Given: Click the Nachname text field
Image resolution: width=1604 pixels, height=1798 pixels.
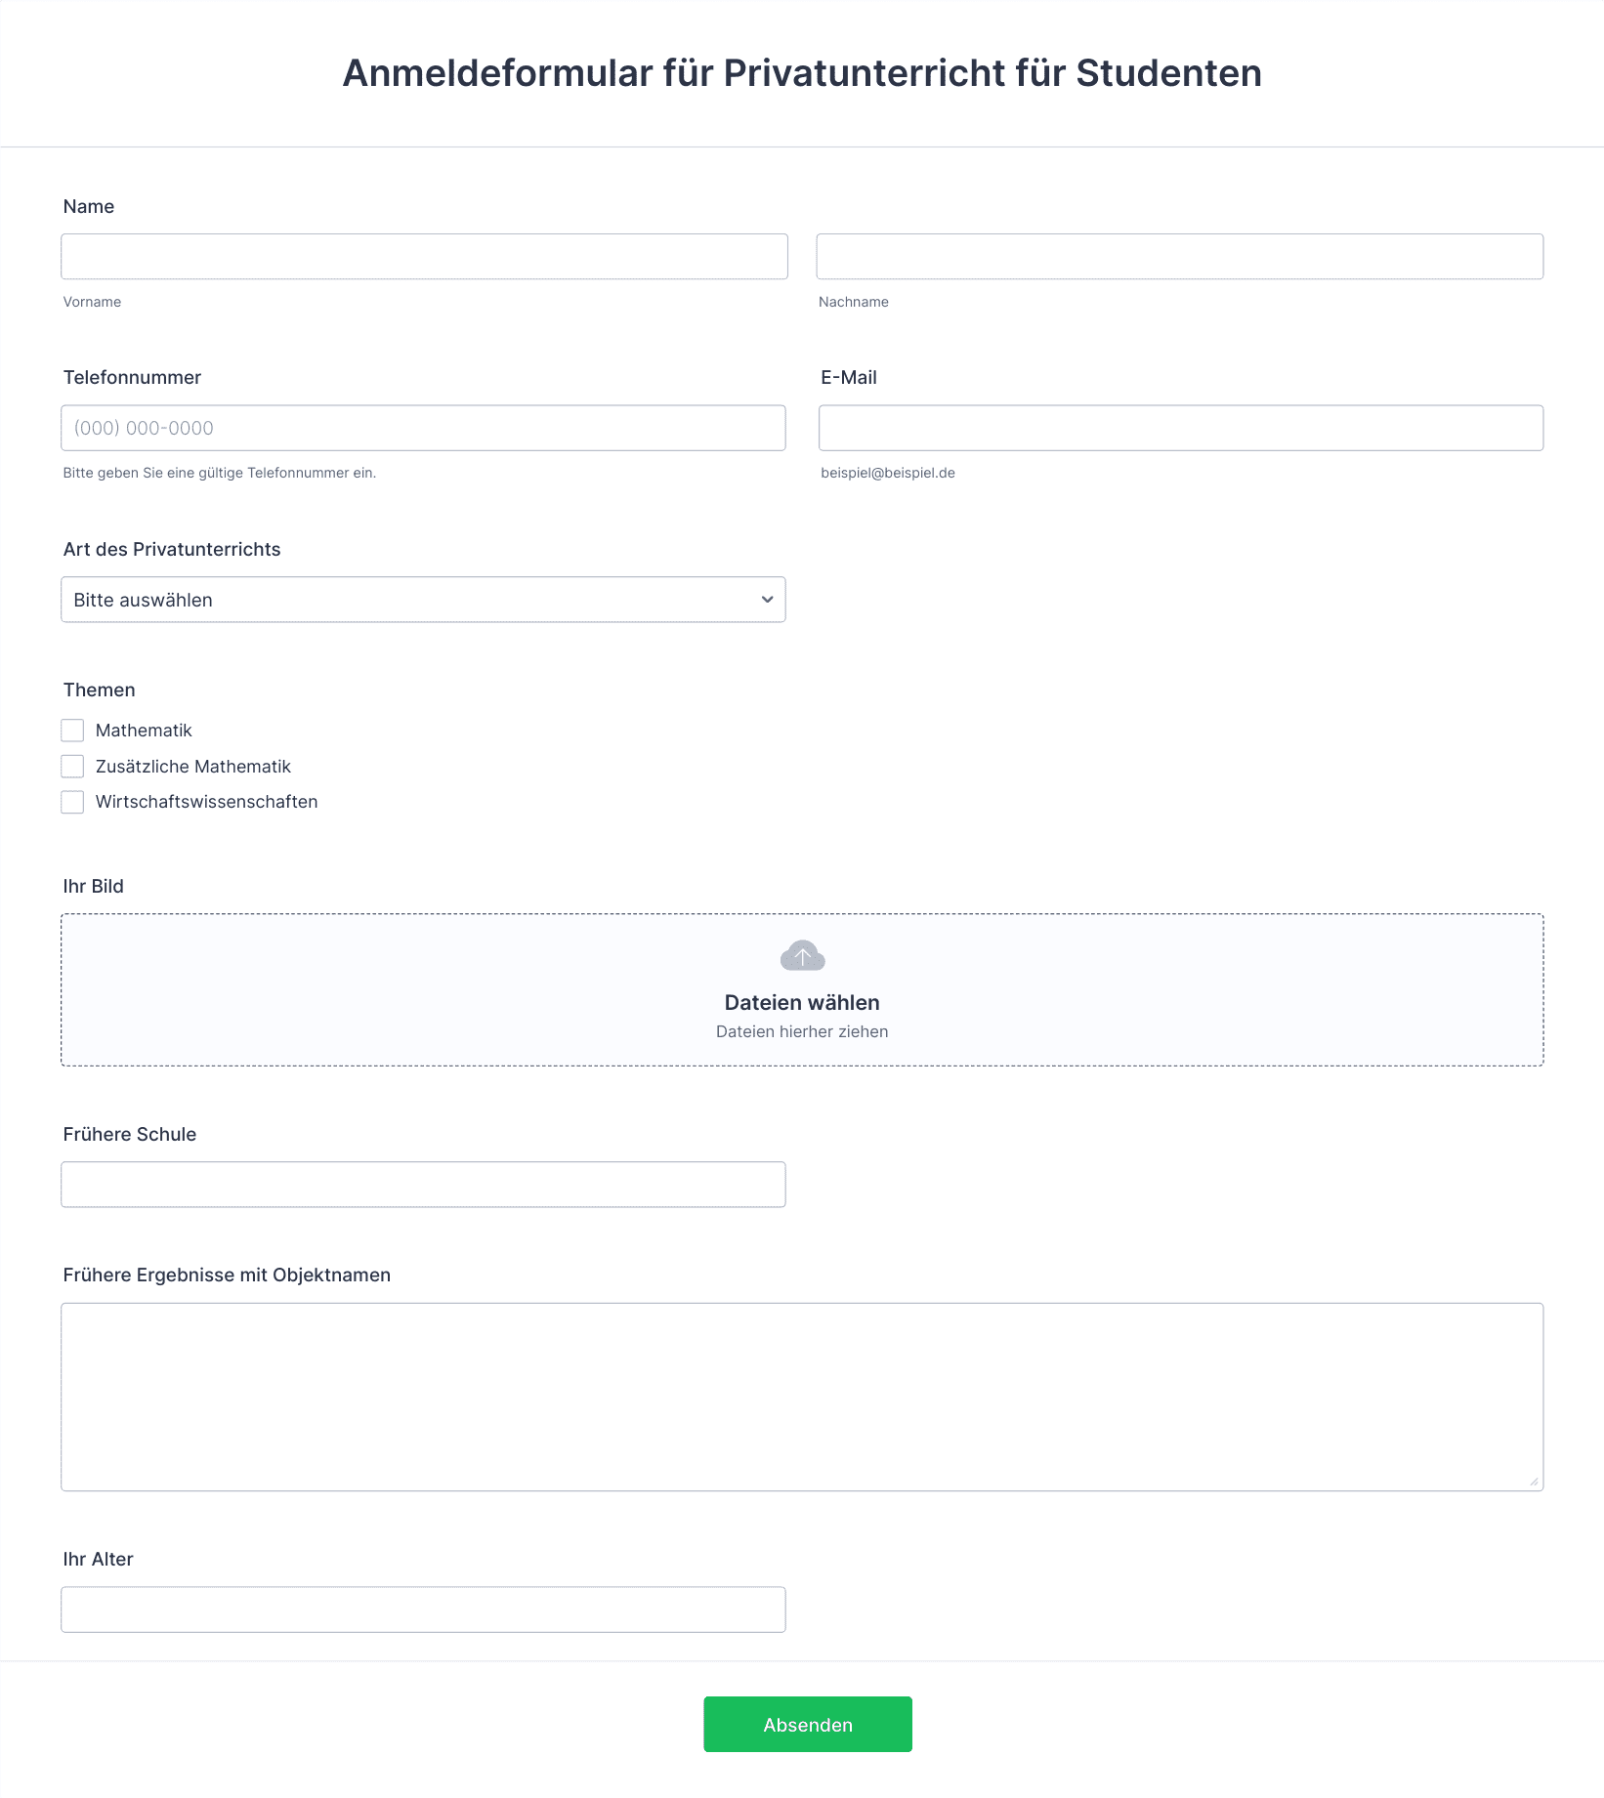Looking at the screenshot, I should coord(1179,257).
